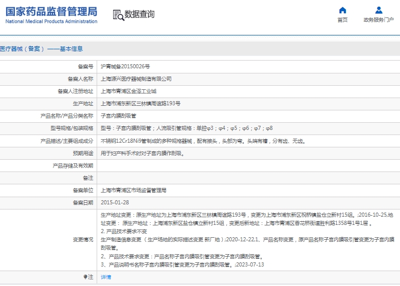Click the 备案人注册地址 row label

tap(76, 91)
